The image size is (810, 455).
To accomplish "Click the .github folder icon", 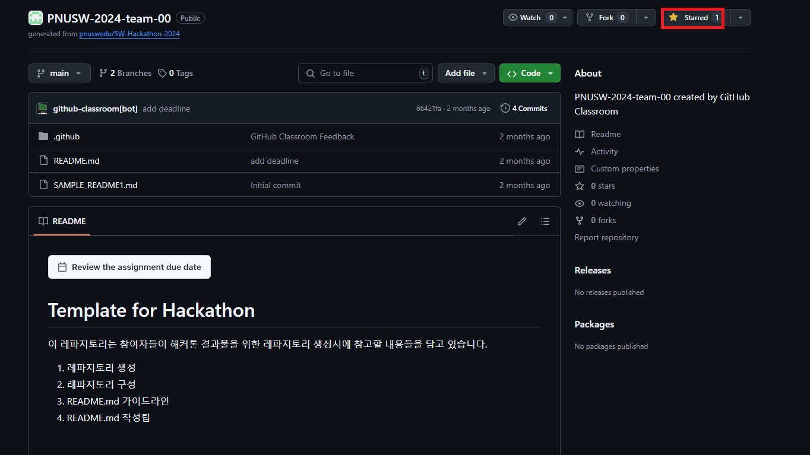I will [x=43, y=136].
